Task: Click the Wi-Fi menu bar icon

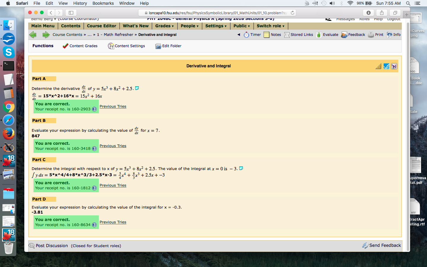Action: pyautogui.click(x=350, y=3)
